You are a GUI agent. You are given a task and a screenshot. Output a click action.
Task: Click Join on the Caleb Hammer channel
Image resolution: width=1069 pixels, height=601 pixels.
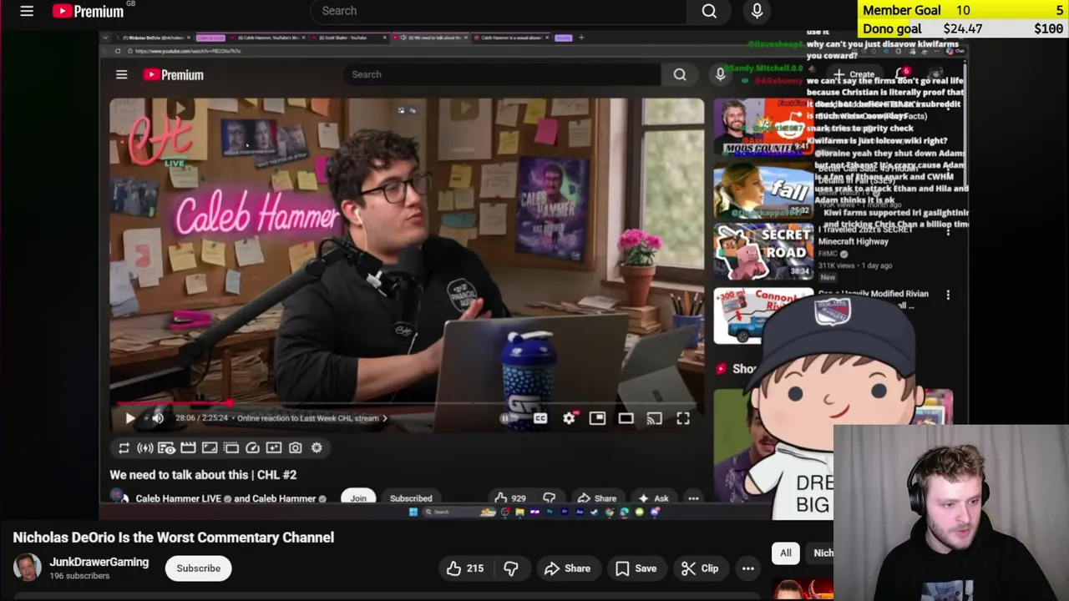(358, 498)
